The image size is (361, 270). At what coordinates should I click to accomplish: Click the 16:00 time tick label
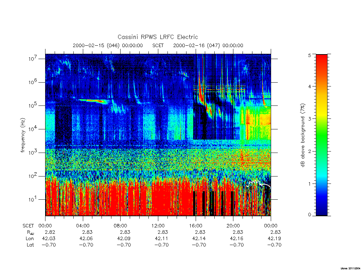(195, 226)
